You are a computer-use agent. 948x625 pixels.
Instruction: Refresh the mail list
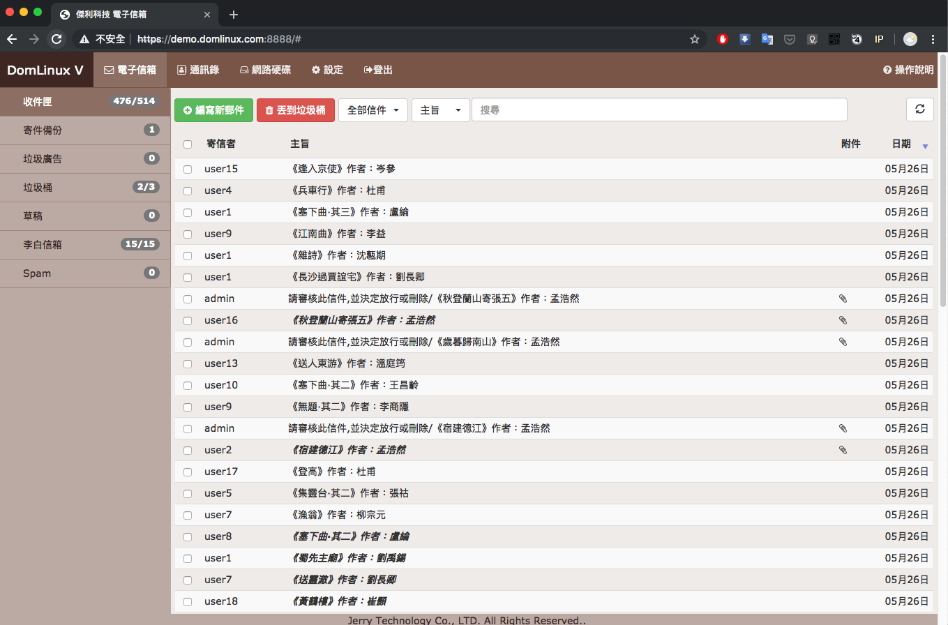[919, 110]
